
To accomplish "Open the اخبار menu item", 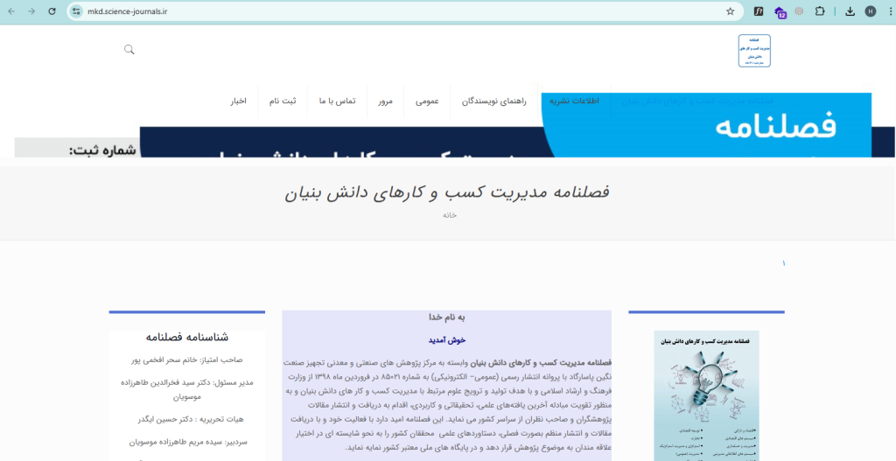I will tap(238, 101).
